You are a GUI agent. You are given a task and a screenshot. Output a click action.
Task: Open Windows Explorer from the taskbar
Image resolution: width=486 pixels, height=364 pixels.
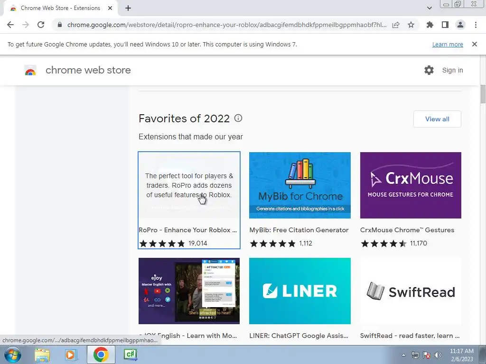42,355
